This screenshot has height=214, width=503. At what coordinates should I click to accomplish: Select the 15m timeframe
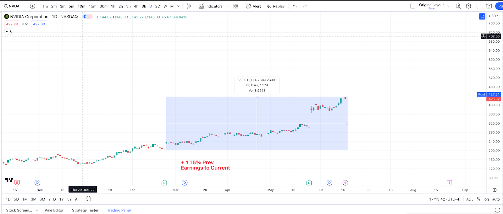click(x=93, y=6)
